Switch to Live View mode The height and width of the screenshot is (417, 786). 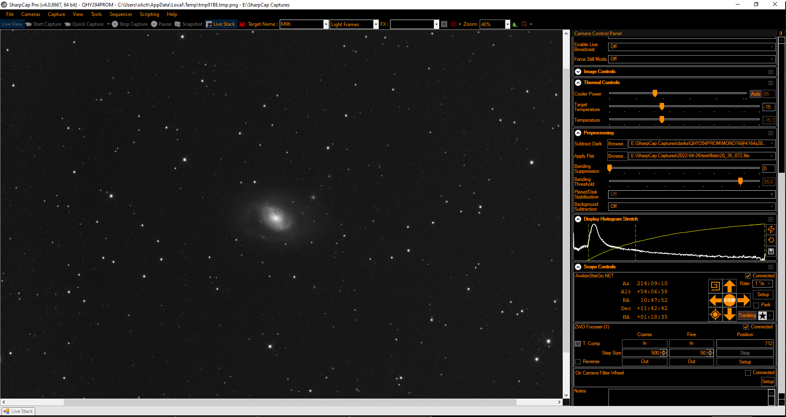click(12, 24)
